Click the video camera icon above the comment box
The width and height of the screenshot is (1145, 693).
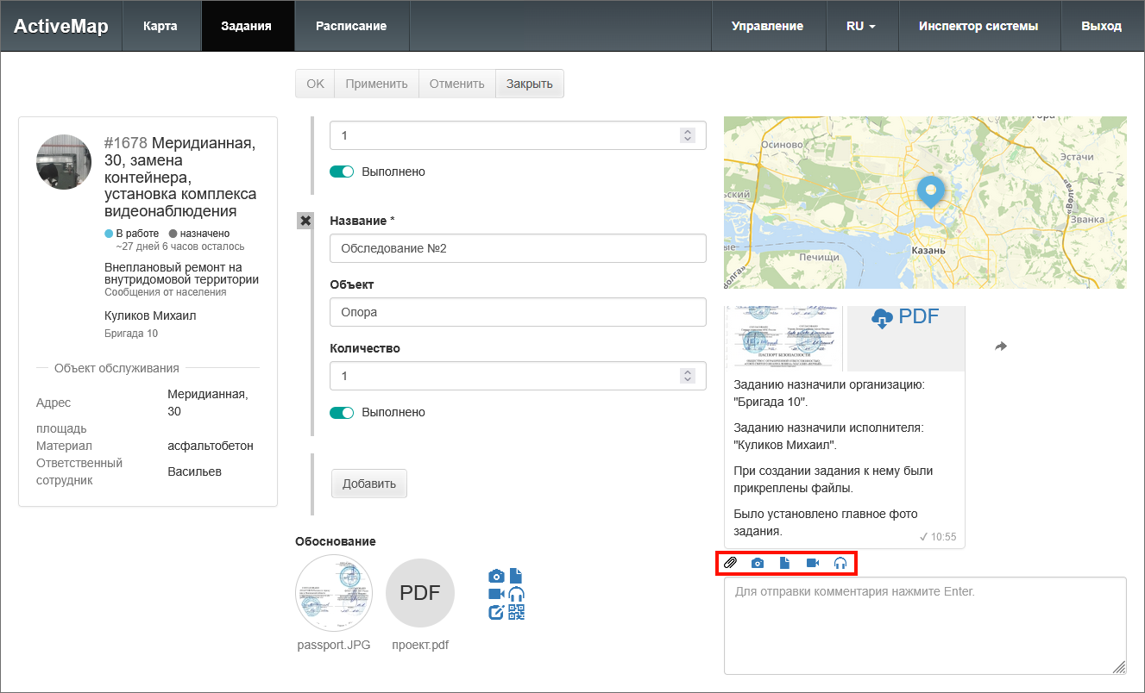click(812, 563)
